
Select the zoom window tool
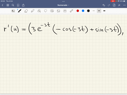[13, 11]
